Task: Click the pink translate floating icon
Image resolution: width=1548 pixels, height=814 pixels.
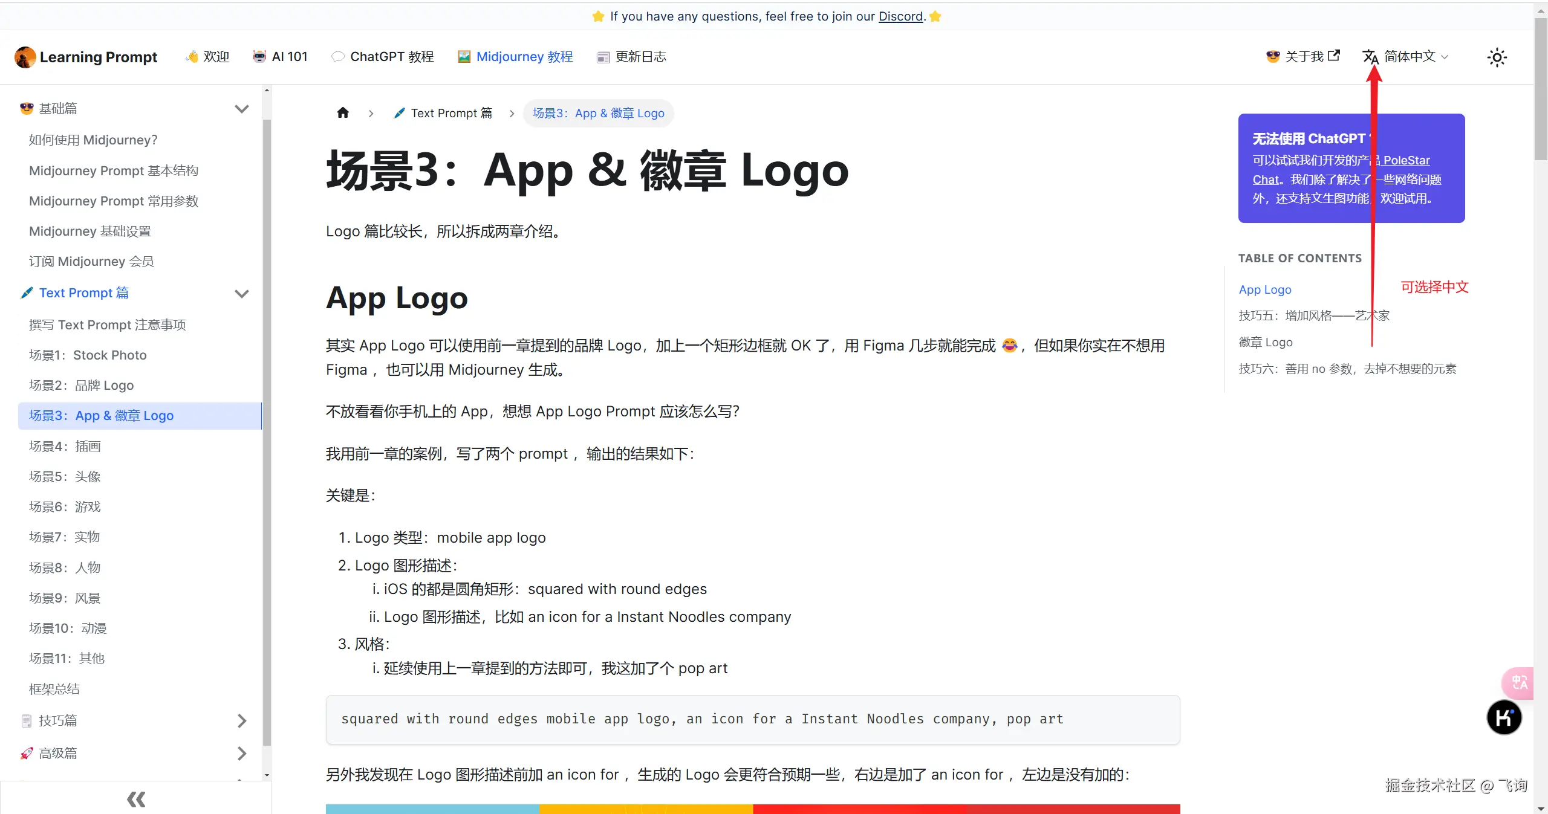Action: coord(1519,683)
